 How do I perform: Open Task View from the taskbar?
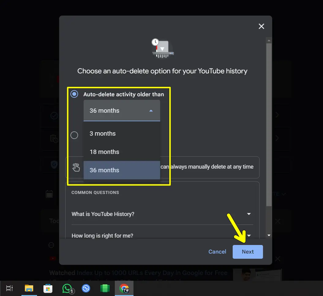pyautogui.click(x=9, y=288)
